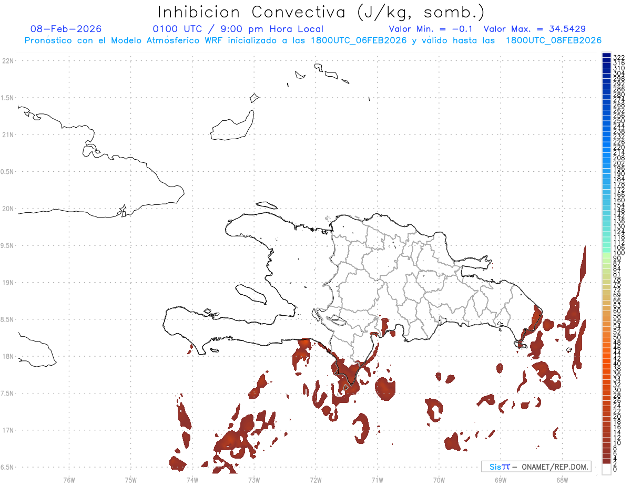
Task: Click the white zero-value swatch on the colorbar
Action: pyautogui.click(x=606, y=469)
